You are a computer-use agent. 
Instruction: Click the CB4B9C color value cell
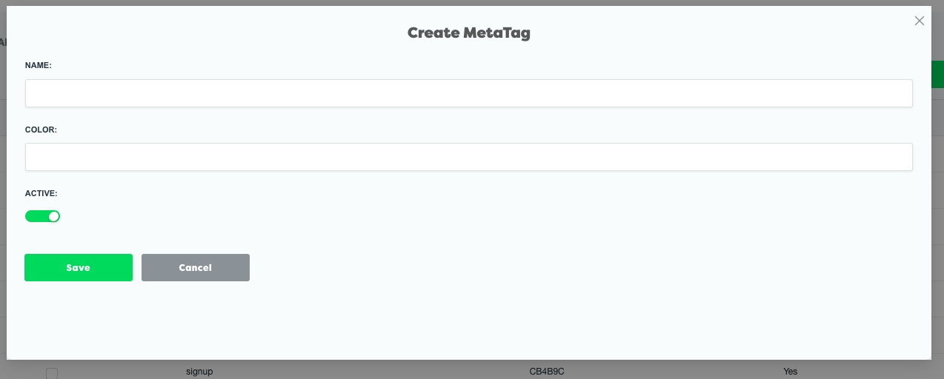(x=547, y=371)
